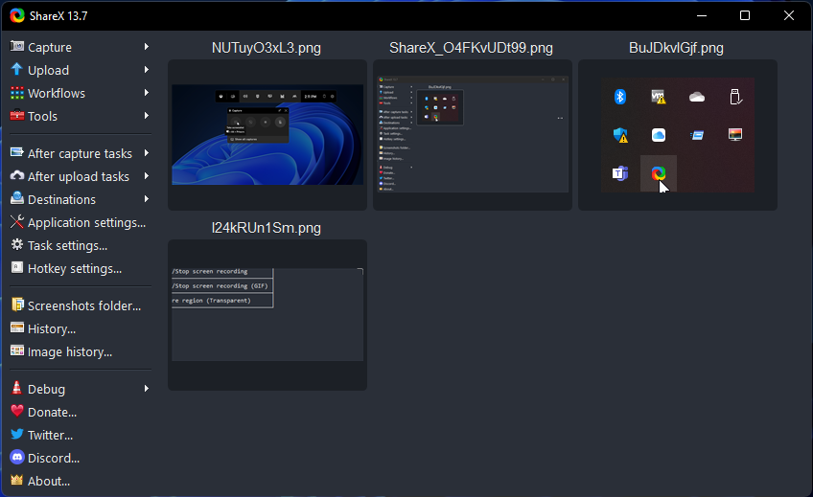Click the Destinations icon
Viewport: 813px width, 497px height.
point(17,198)
